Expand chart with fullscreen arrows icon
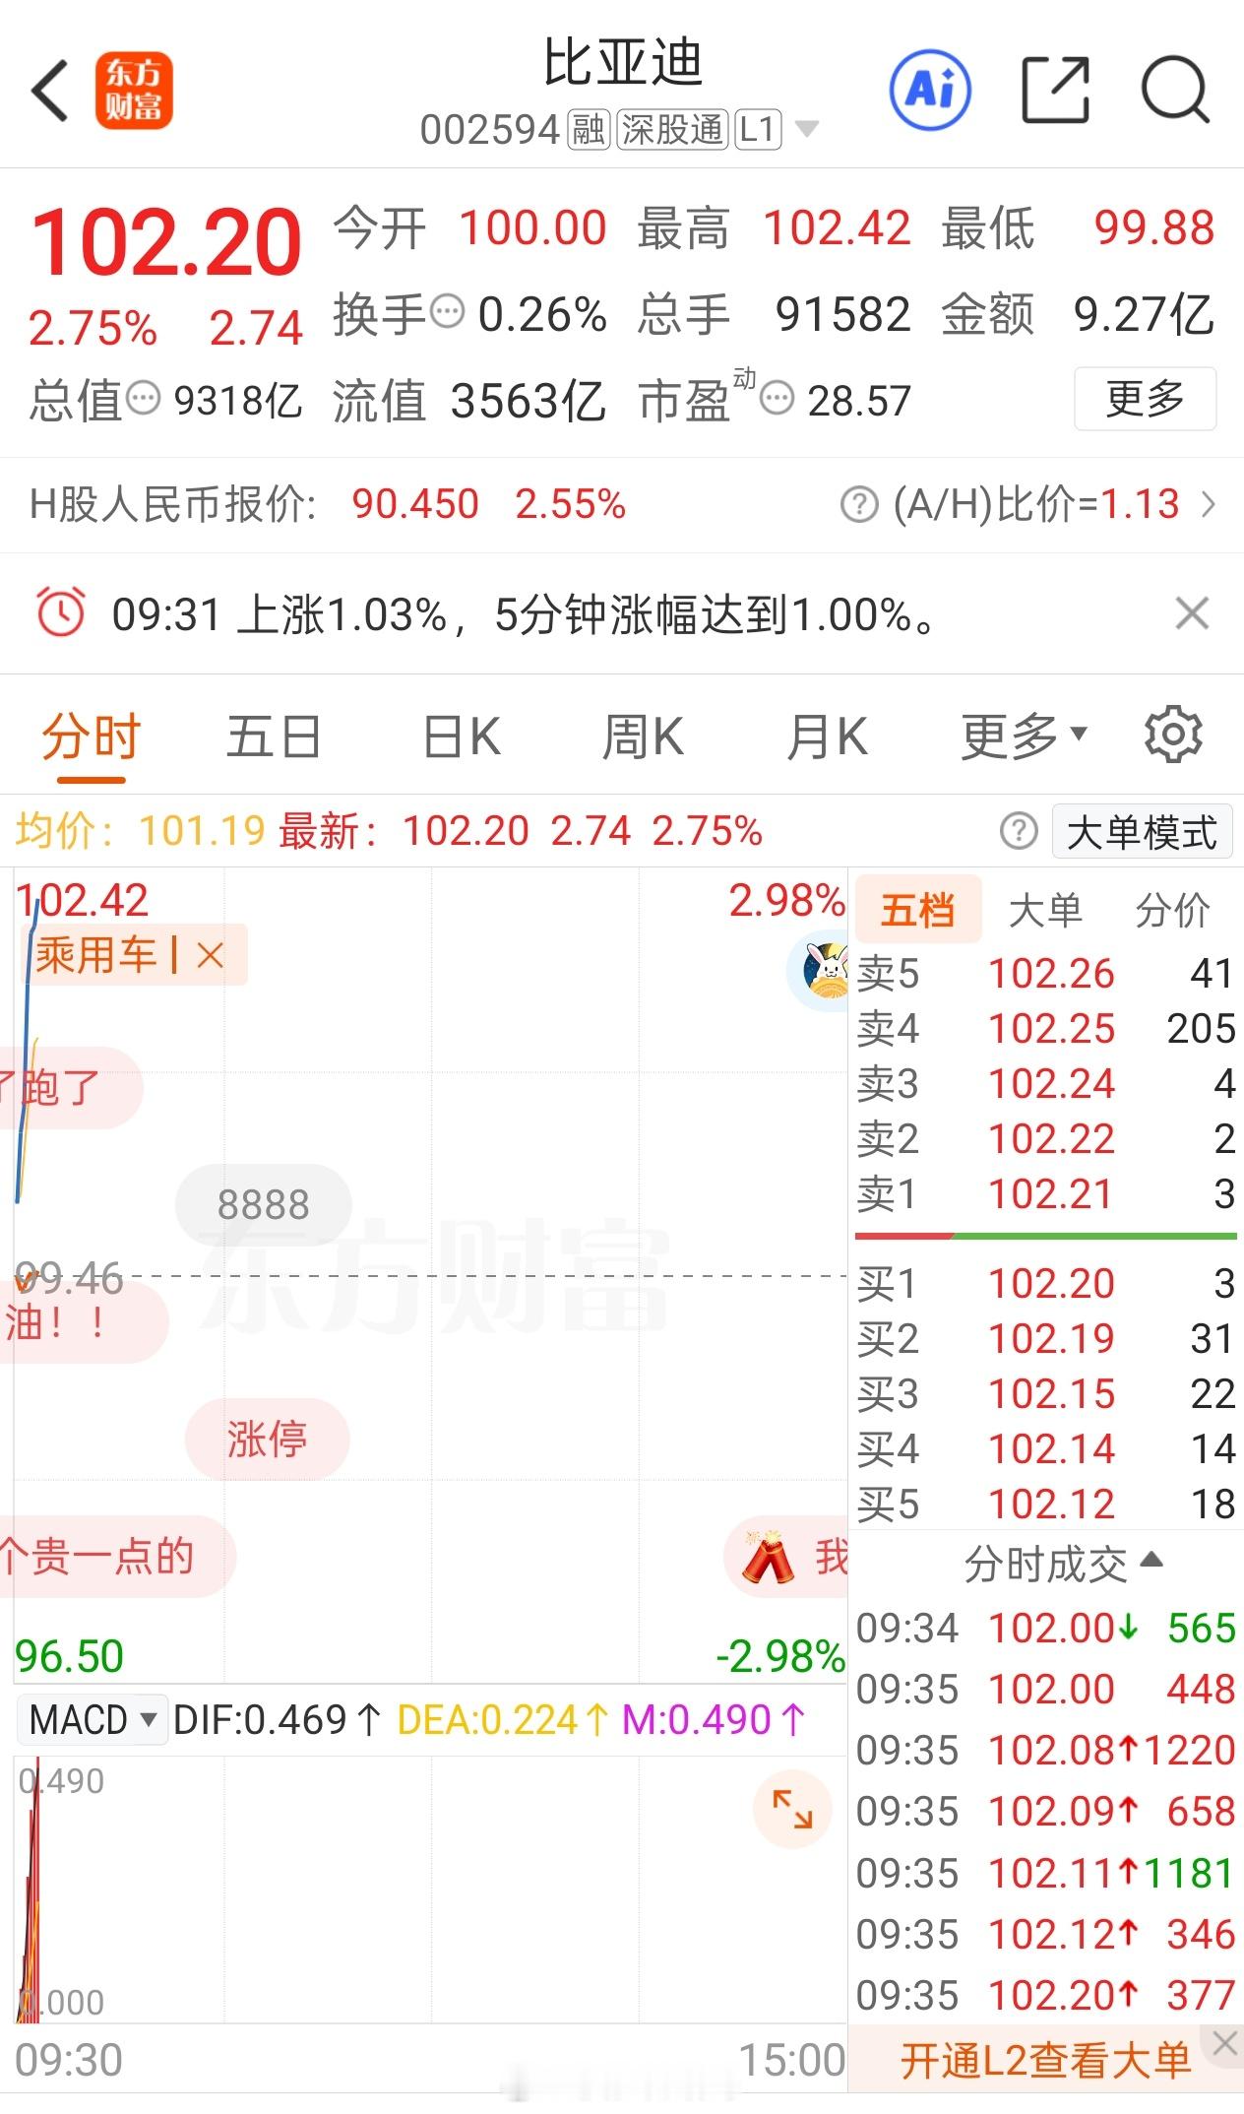 point(792,1810)
